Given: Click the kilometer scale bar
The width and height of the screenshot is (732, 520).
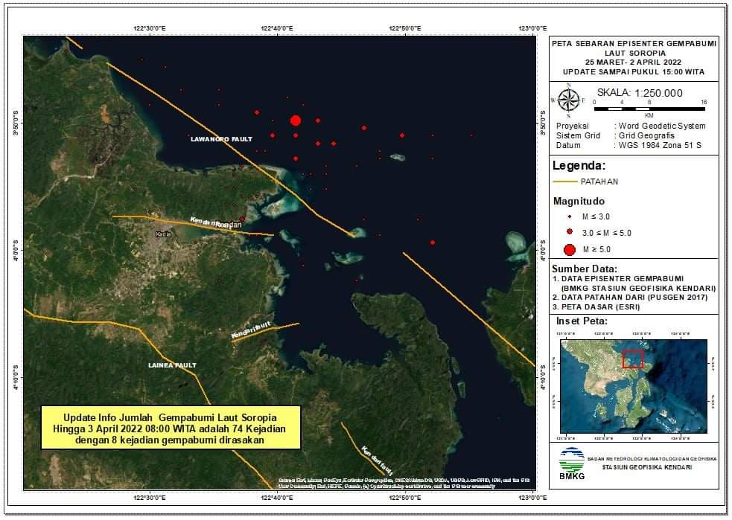Looking at the screenshot, I should (x=649, y=109).
